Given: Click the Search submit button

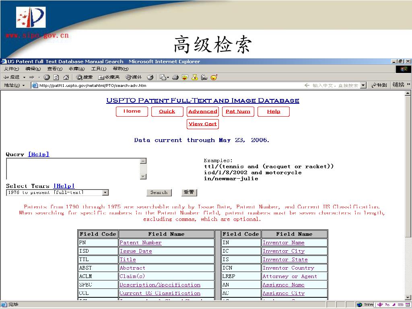Looking at the screenshot, I should pos(159,193).
